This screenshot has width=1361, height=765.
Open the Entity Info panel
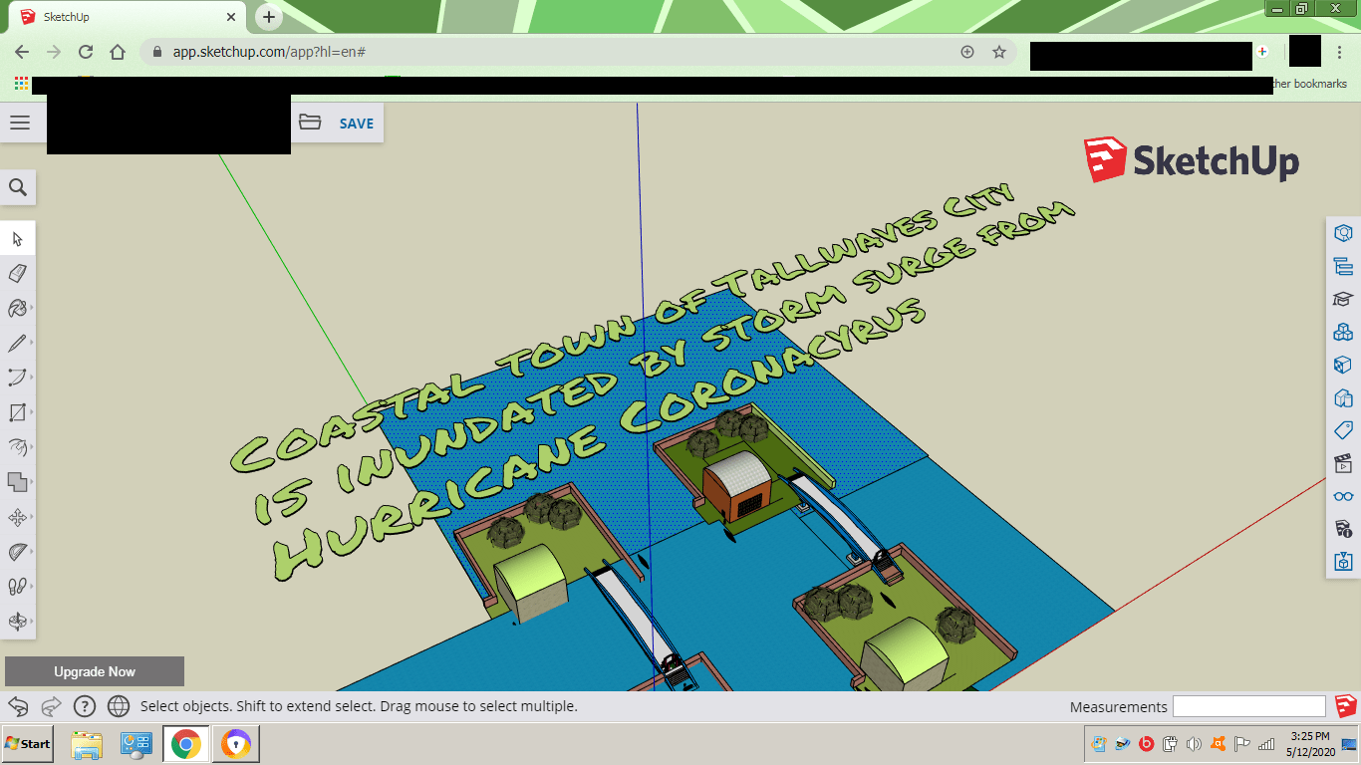[1343, 233]
